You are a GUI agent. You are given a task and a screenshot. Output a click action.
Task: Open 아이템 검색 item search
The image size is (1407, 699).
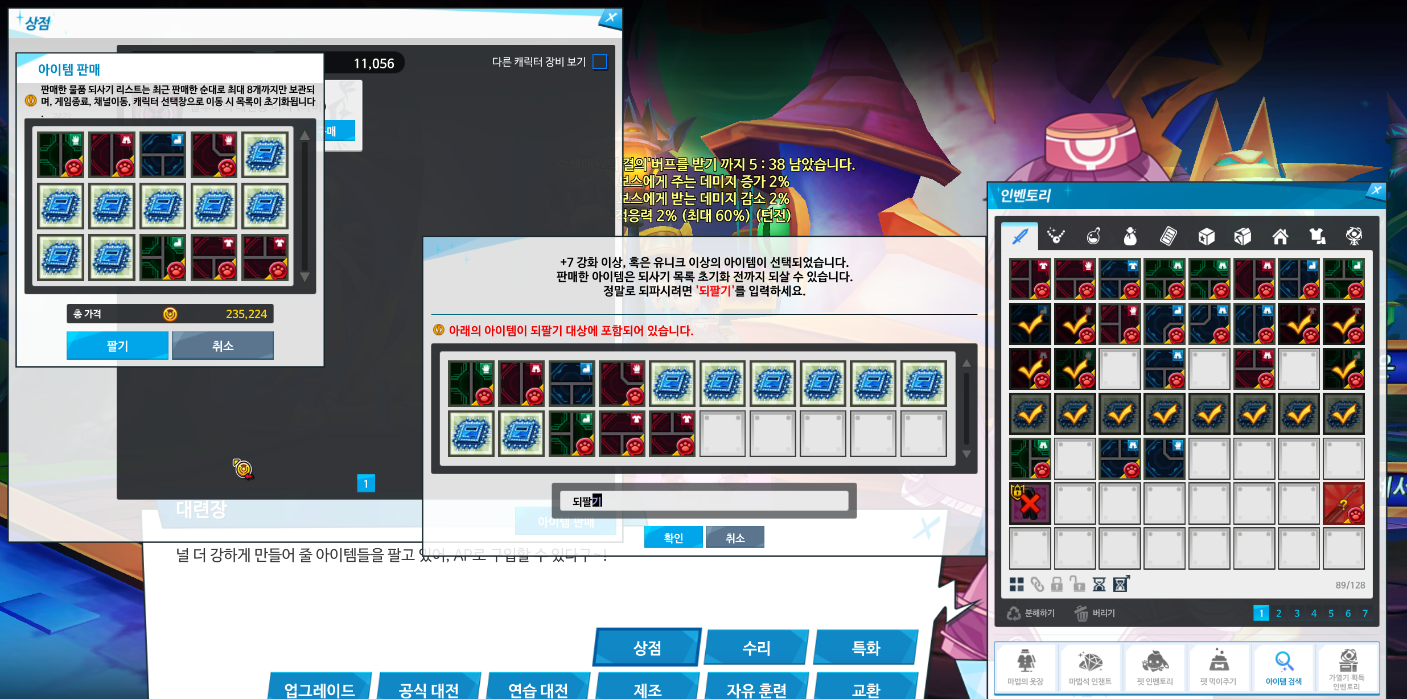pyautogui.click(x=1283, y=668)
